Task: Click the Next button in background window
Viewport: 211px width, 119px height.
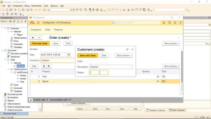Action: pos(108,109)
